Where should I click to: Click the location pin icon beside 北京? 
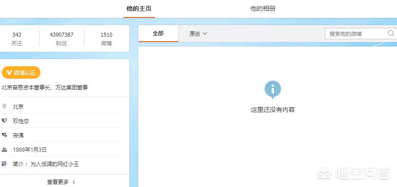click(4, 106)
